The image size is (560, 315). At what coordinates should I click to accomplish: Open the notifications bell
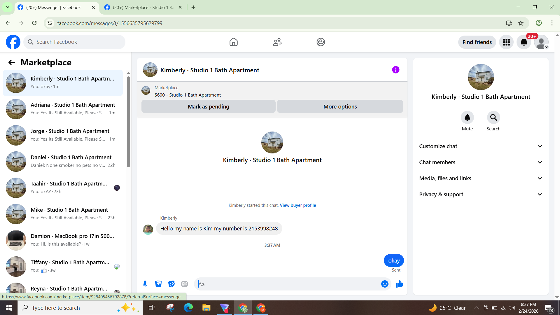(524, 42)
